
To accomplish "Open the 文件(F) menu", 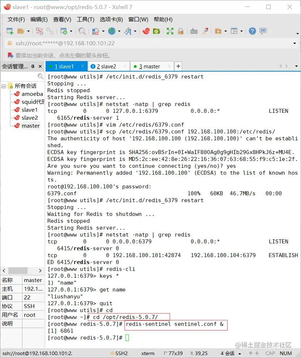I will pyautogui.click(x=16, y=20).
